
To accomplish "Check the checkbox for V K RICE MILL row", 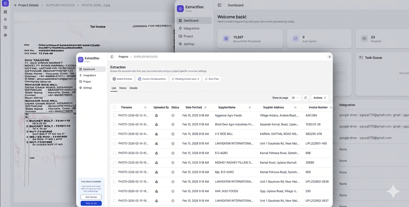I will (x=114, y=134).
